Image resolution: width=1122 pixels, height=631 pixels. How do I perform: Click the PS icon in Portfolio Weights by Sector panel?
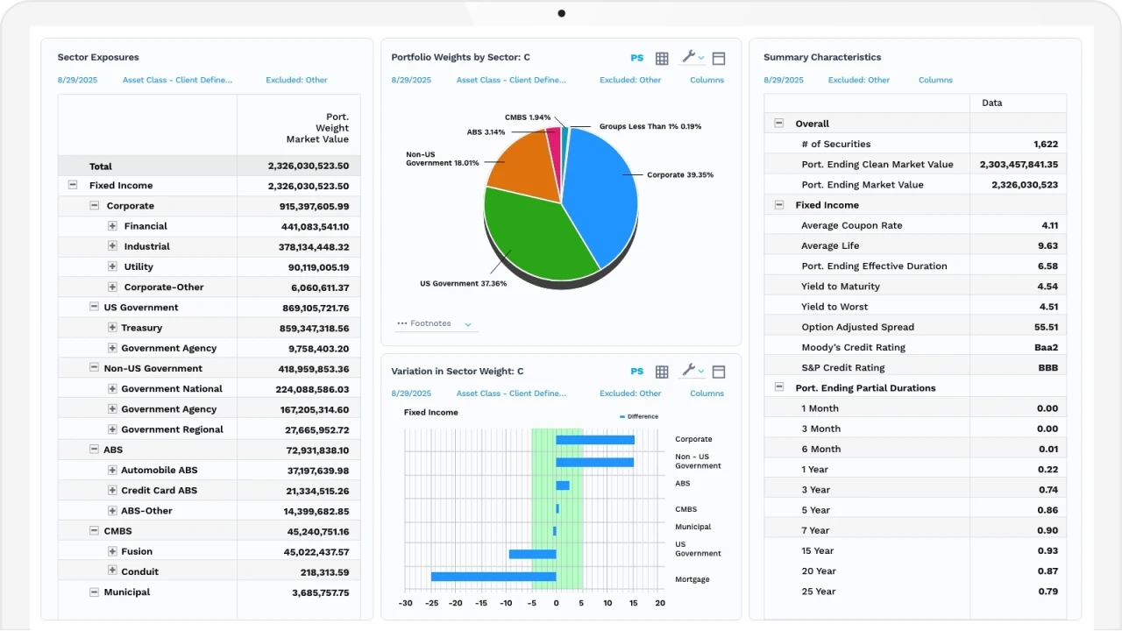pyautogui.click(x=637, y=58)
